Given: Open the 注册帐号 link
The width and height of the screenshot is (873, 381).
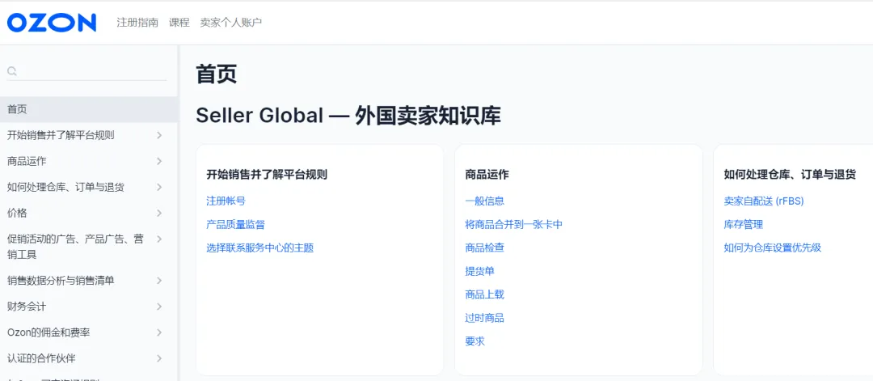Looking at the screenshot, I should click(226, 201).
